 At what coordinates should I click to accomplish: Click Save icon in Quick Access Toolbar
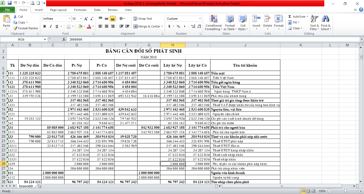[x=10, y=3]
